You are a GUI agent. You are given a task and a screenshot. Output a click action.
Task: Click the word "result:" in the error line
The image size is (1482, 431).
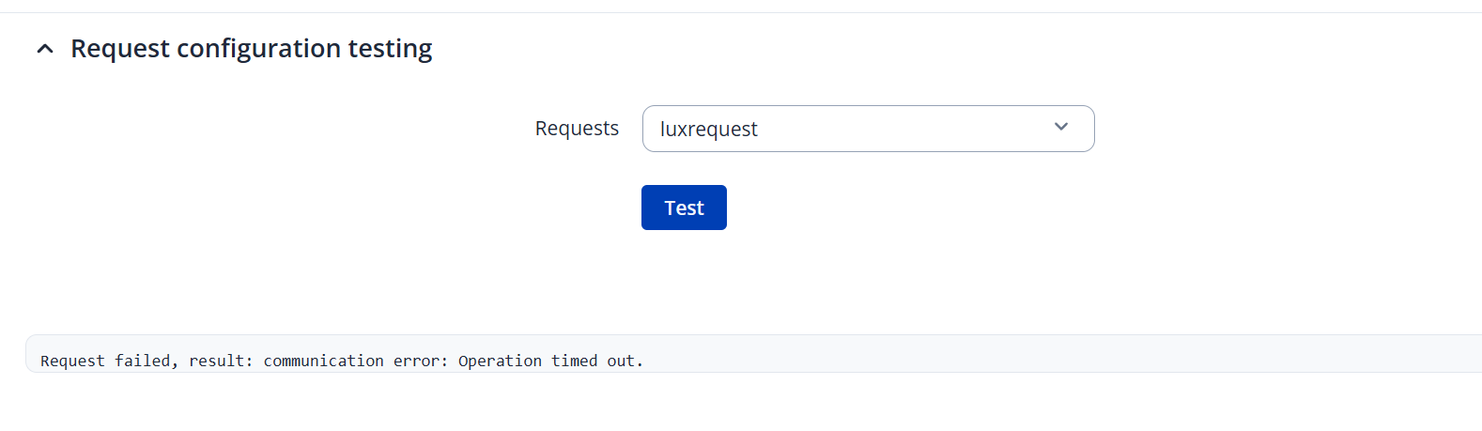click(221, 362)
